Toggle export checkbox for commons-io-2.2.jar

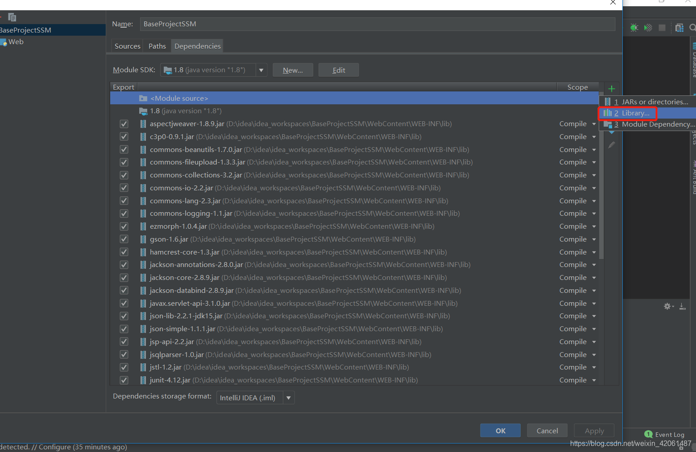coord(124,188)
